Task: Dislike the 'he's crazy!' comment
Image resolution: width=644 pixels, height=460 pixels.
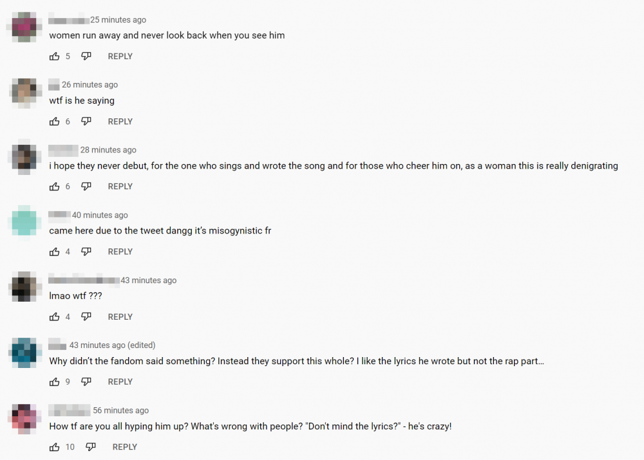Action: point(91,447)
